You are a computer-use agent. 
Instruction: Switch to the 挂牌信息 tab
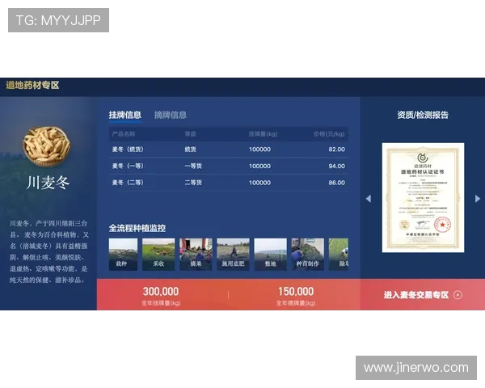pos(125,115)
